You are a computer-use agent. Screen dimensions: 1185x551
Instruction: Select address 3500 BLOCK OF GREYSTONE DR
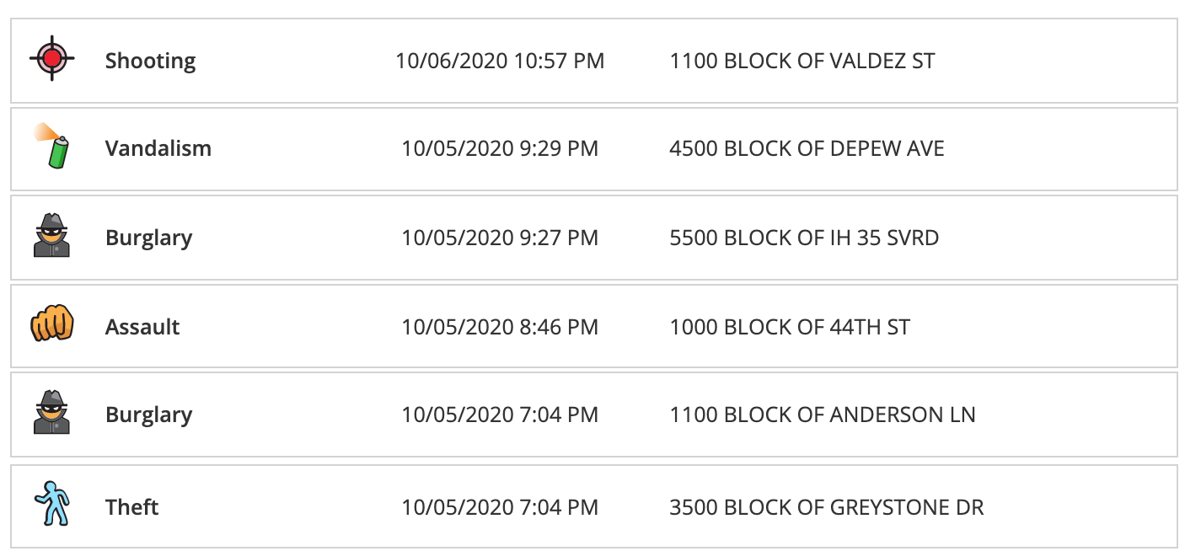[827, 508]
